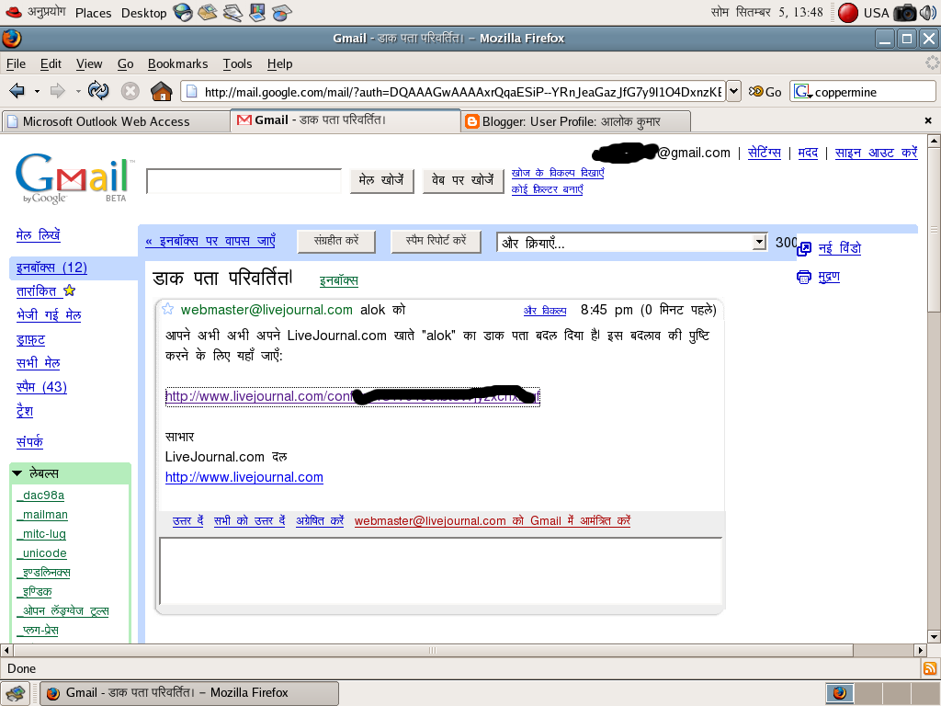Open the View menu

coord(89,63)
